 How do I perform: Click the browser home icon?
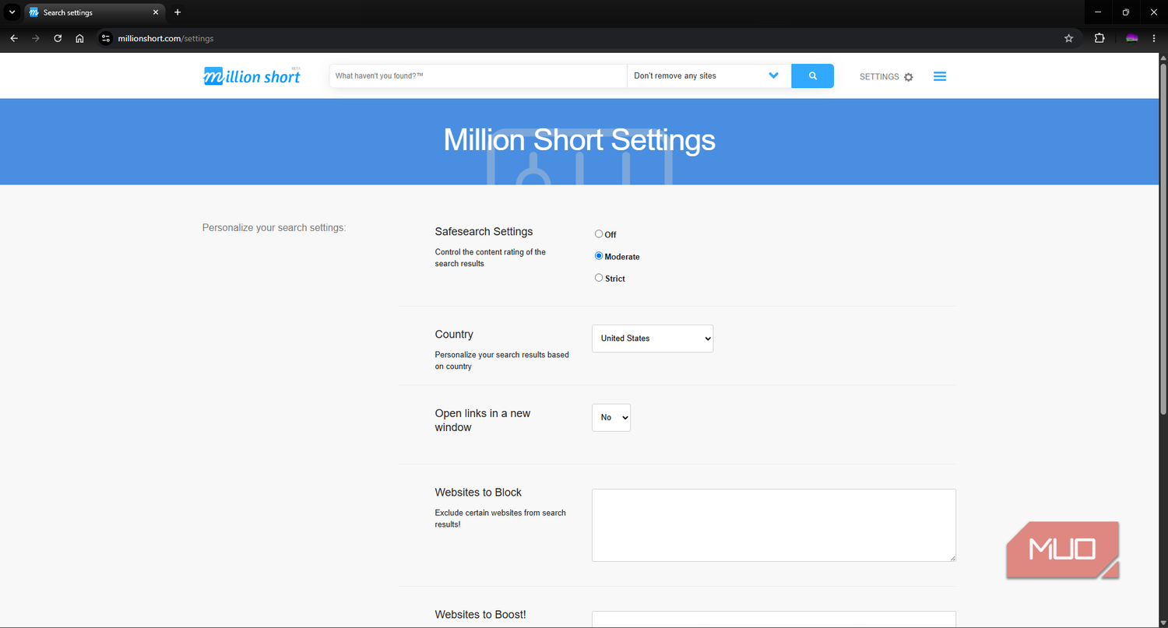[79, 38]
